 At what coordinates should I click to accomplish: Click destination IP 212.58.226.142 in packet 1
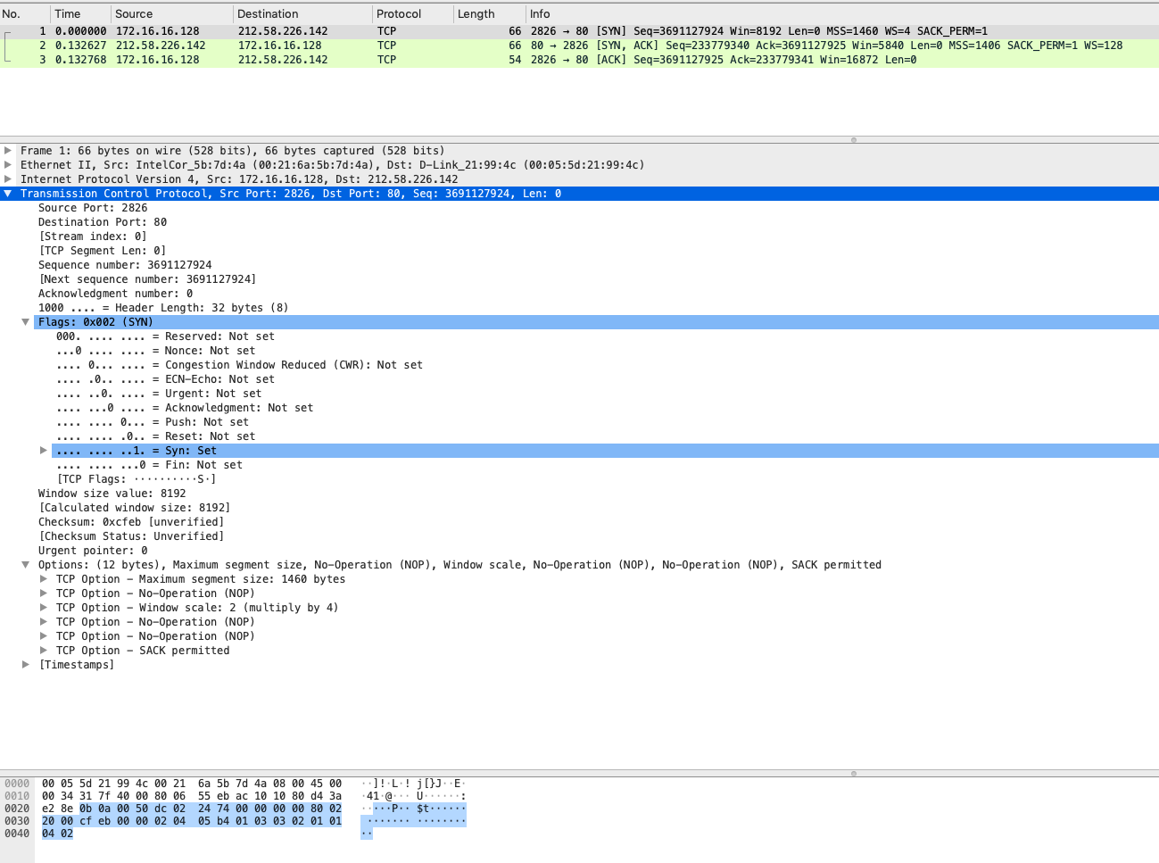[x=283, y=31]
